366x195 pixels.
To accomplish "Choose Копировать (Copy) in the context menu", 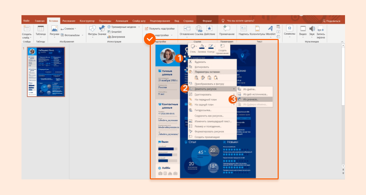I will click(212, 67).
